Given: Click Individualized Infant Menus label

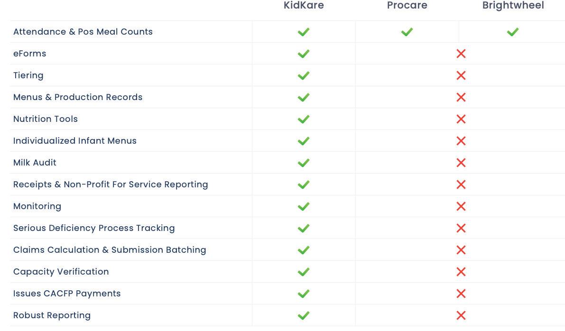Looking at the screenshot, I should pyautogui.click(x=75, y=141).
